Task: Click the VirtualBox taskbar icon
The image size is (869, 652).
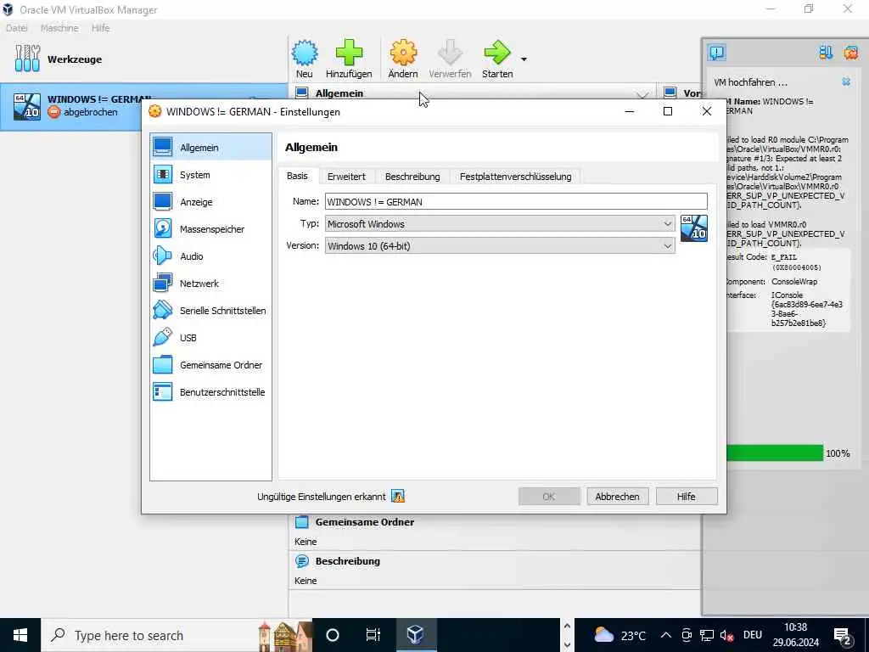Action: [416, 635]
